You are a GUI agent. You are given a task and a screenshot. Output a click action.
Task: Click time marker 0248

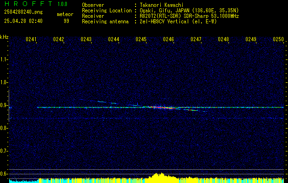click(x=223, y=39)
